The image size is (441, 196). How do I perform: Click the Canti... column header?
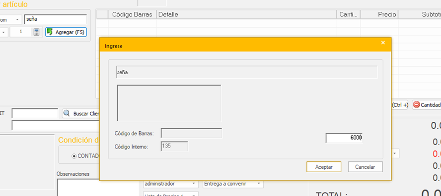[349, 14]
